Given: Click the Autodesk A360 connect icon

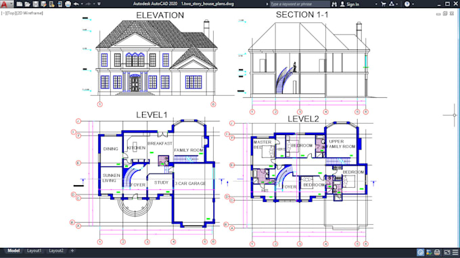Looking at the screenshot, I should [x=392, y=4].
